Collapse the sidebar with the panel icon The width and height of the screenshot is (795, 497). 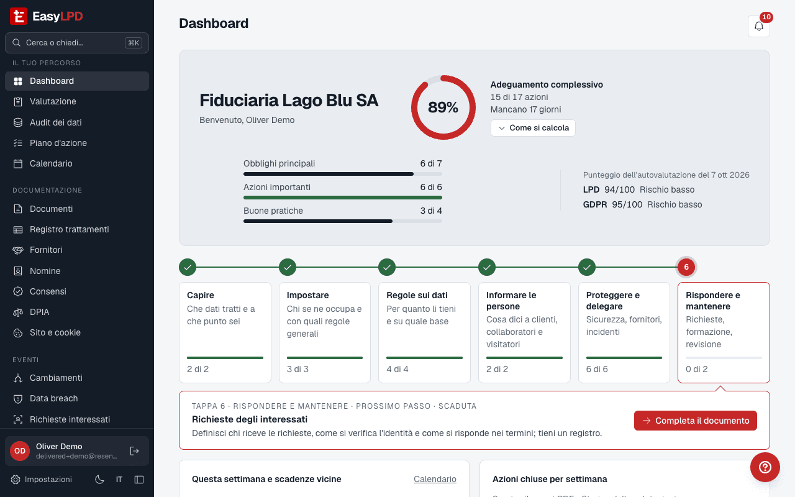tap(139, 480)
